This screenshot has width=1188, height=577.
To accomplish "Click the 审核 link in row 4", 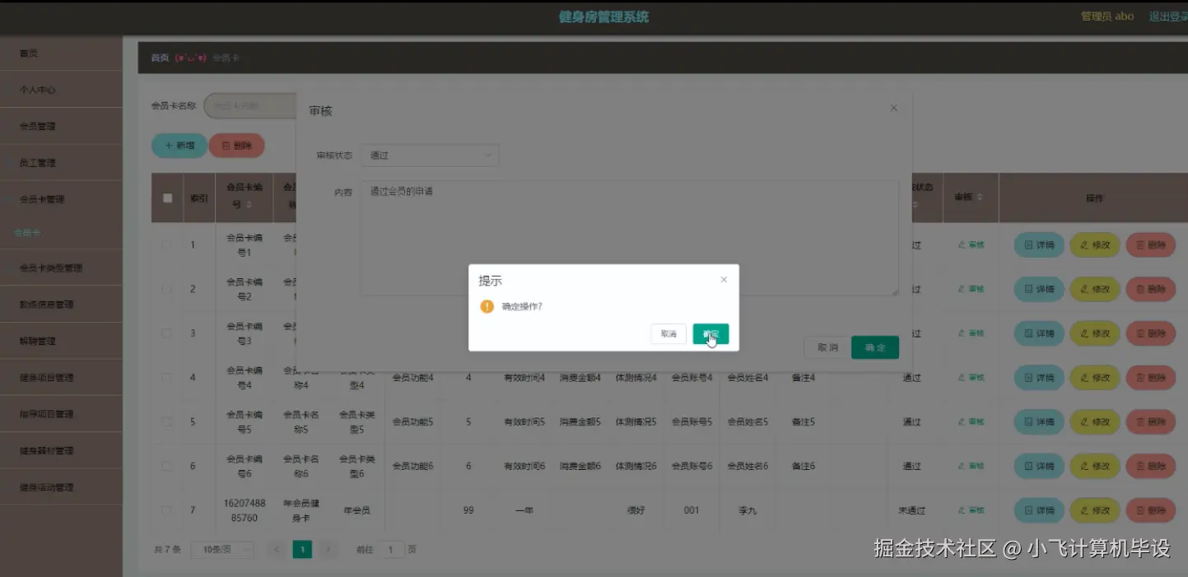I will 971,378.
